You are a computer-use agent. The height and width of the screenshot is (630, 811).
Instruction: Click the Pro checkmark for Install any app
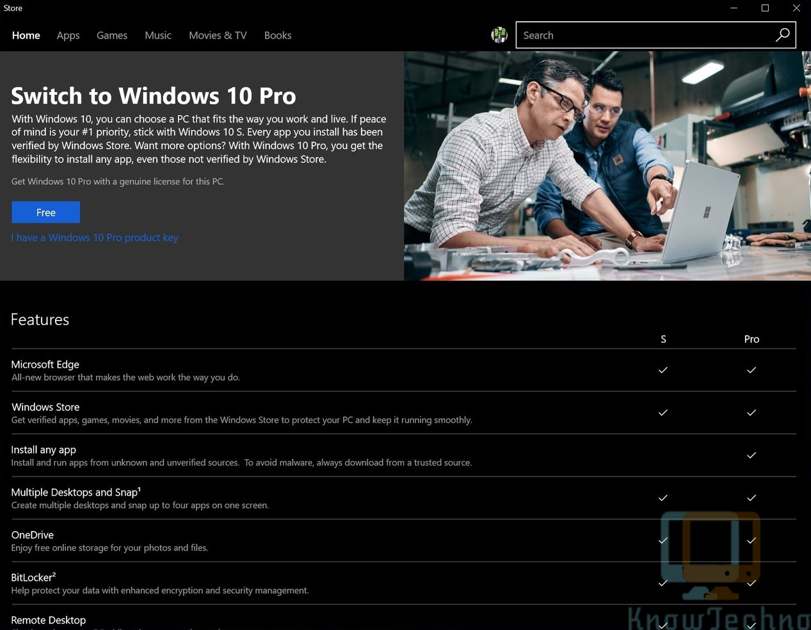pyautogui.click(x=751, y=455)
